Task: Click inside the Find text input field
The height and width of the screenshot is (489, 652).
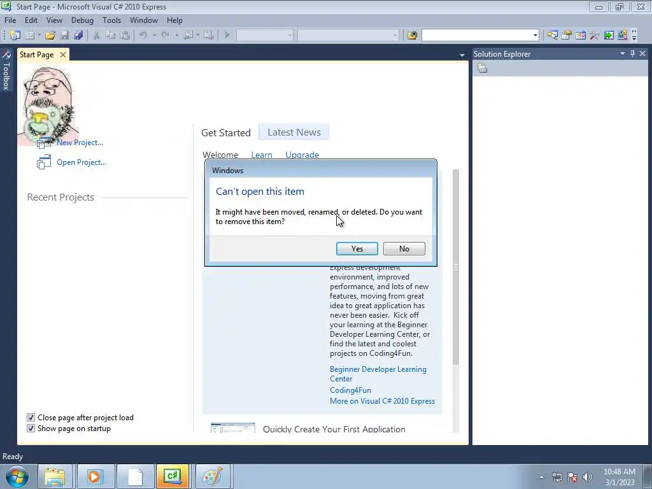Action: (x=476, y=36)
